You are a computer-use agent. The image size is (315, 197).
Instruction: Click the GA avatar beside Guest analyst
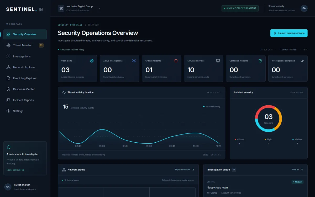point(8,187)
